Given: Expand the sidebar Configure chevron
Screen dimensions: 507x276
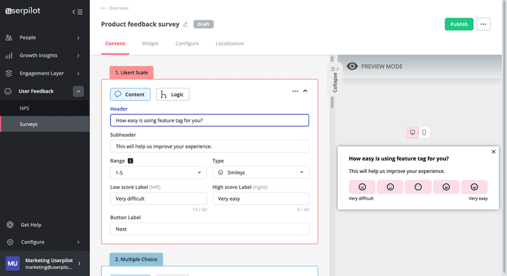Looking at the screenshot, I should 78,242.
